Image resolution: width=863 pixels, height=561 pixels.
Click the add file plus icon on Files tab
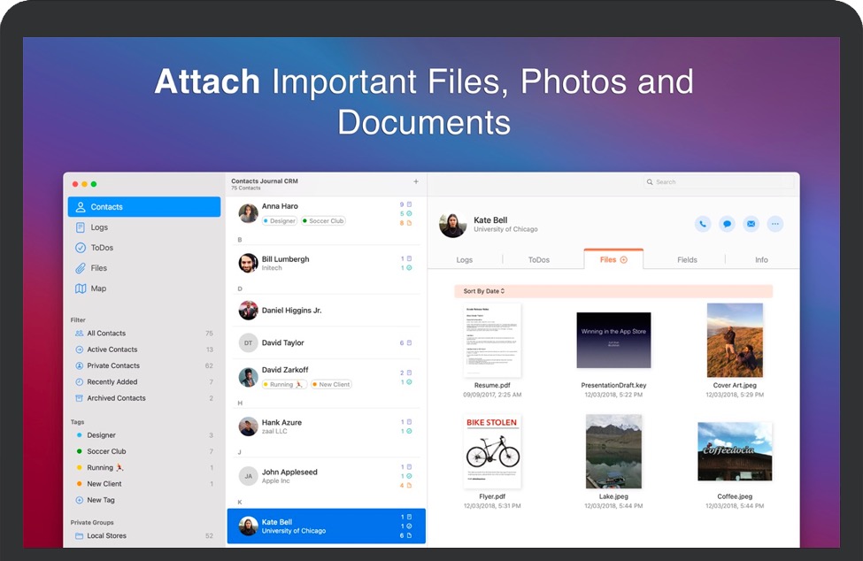pyautogui.click(x=624, y=260)
